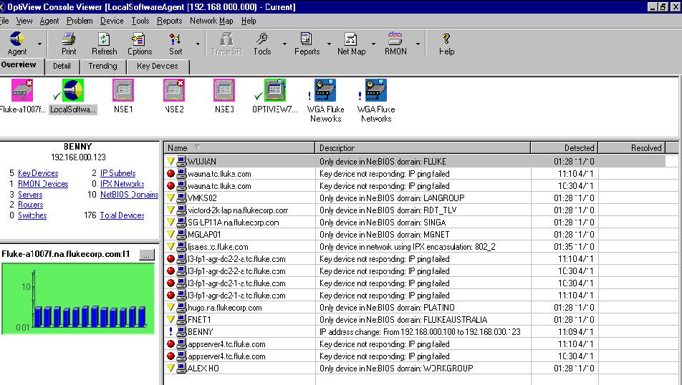This screenshot has width=682, height=385.
Task: Open the RMON toolbar dropdown arrow
Action: 418,44
